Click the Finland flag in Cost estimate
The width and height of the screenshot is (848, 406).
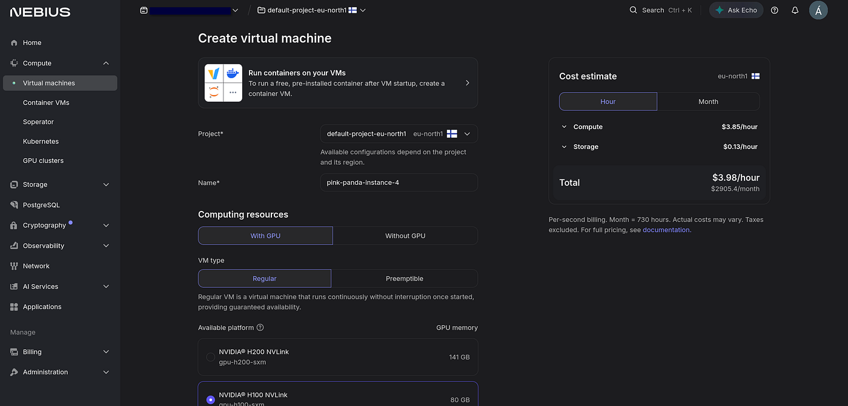[755, 76]
